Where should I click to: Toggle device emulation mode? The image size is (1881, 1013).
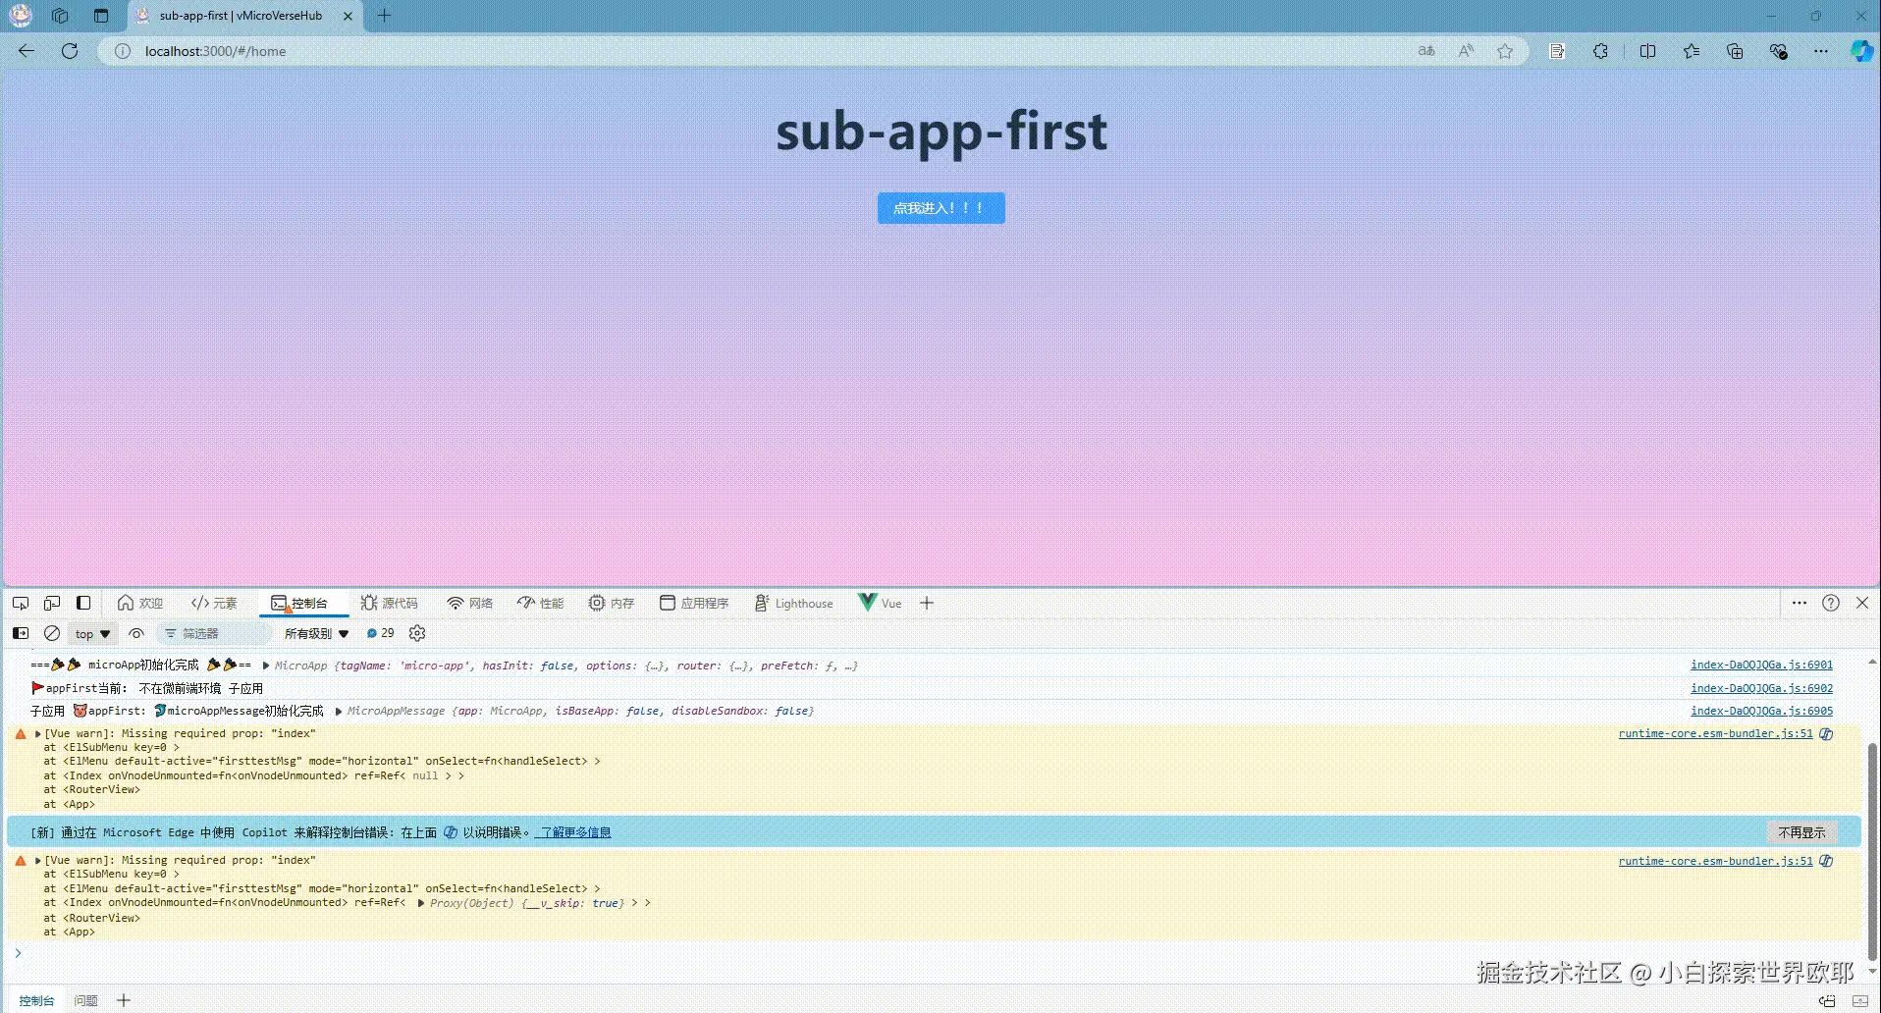coord(52,602)
